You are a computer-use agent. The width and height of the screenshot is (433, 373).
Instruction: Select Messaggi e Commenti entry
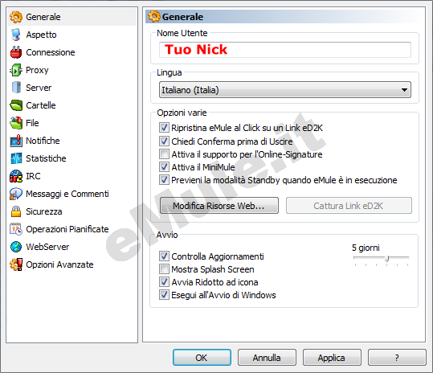[x=67, y=194]
